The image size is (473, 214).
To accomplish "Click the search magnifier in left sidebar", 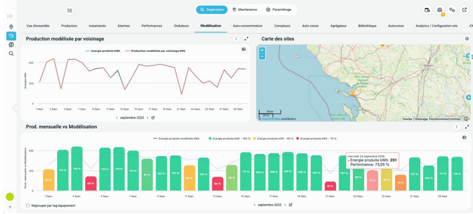I will tap(11, 54).
